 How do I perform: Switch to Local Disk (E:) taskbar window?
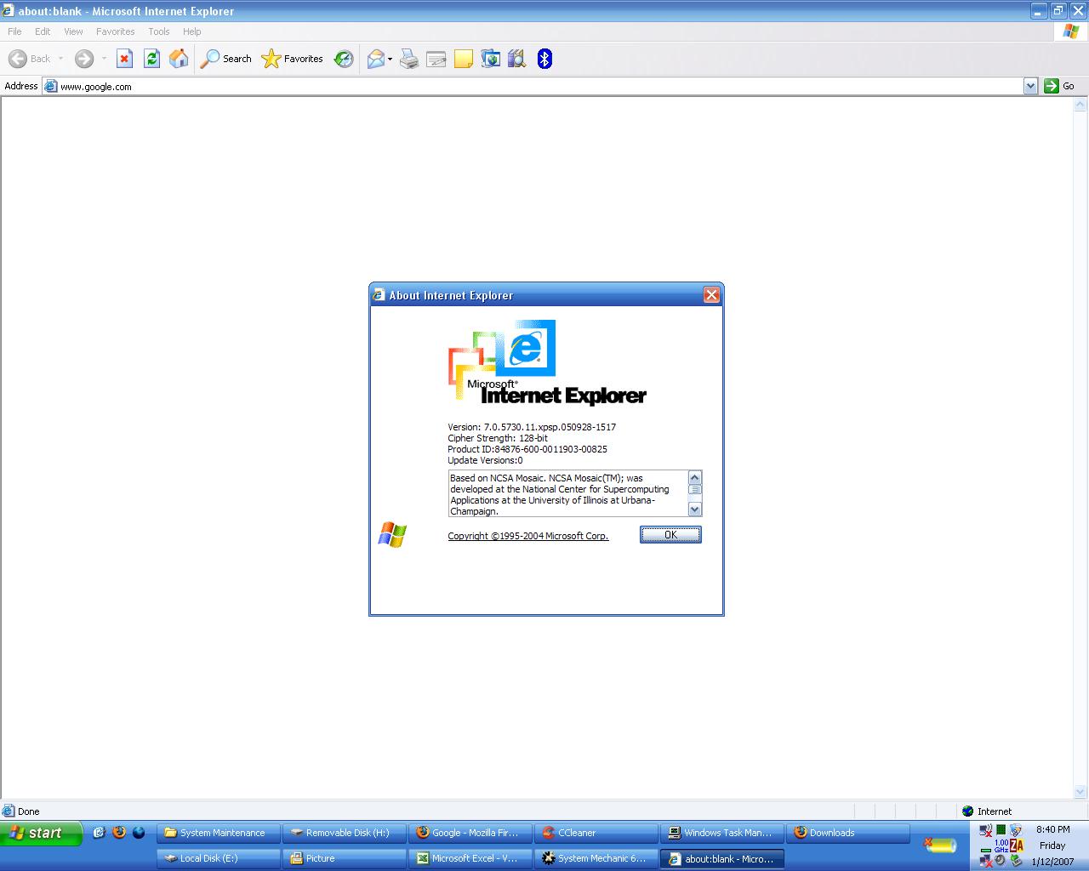[219, 858]
